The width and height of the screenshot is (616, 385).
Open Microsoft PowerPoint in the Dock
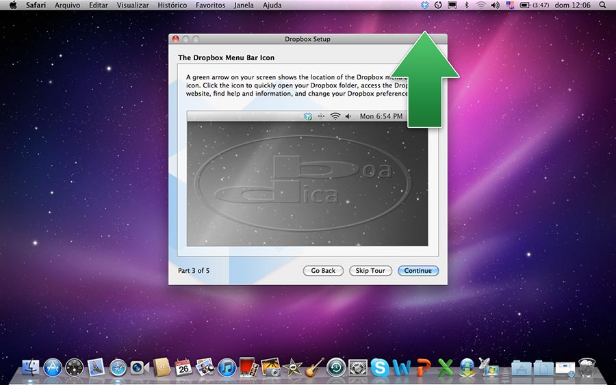[x=424, y=368]
